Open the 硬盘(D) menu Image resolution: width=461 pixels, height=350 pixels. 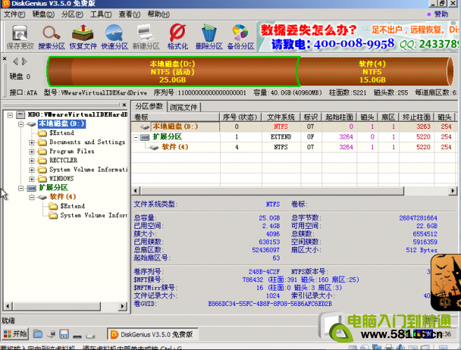click(45, 14)
